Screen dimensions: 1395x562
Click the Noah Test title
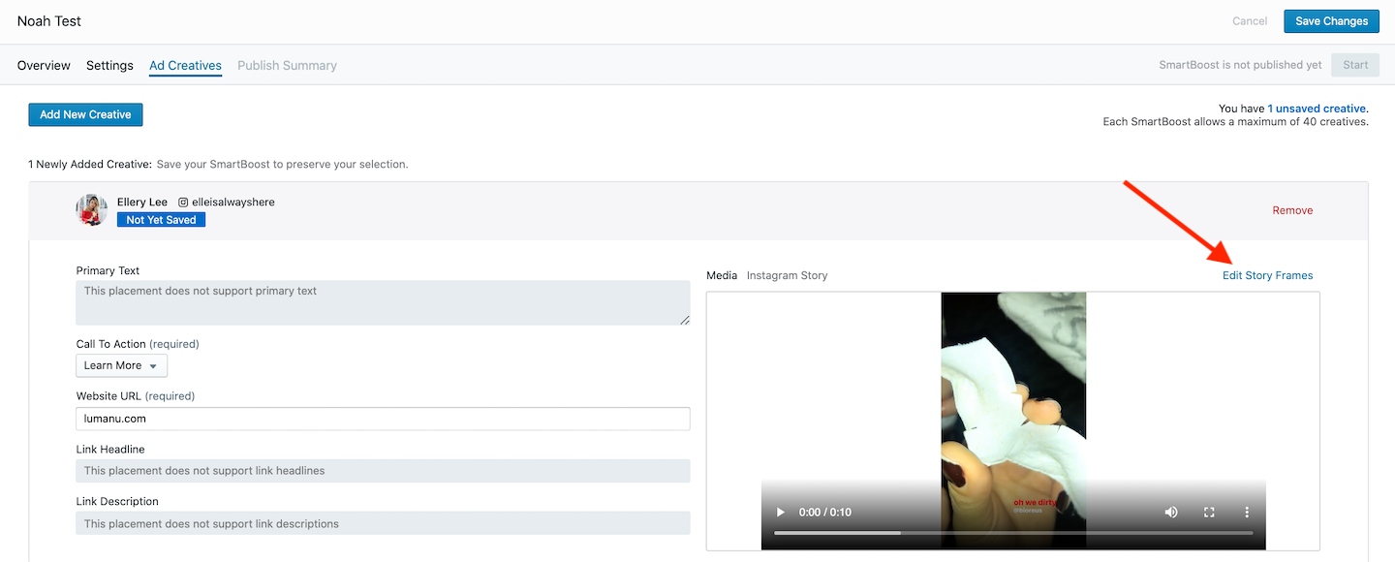49,21
